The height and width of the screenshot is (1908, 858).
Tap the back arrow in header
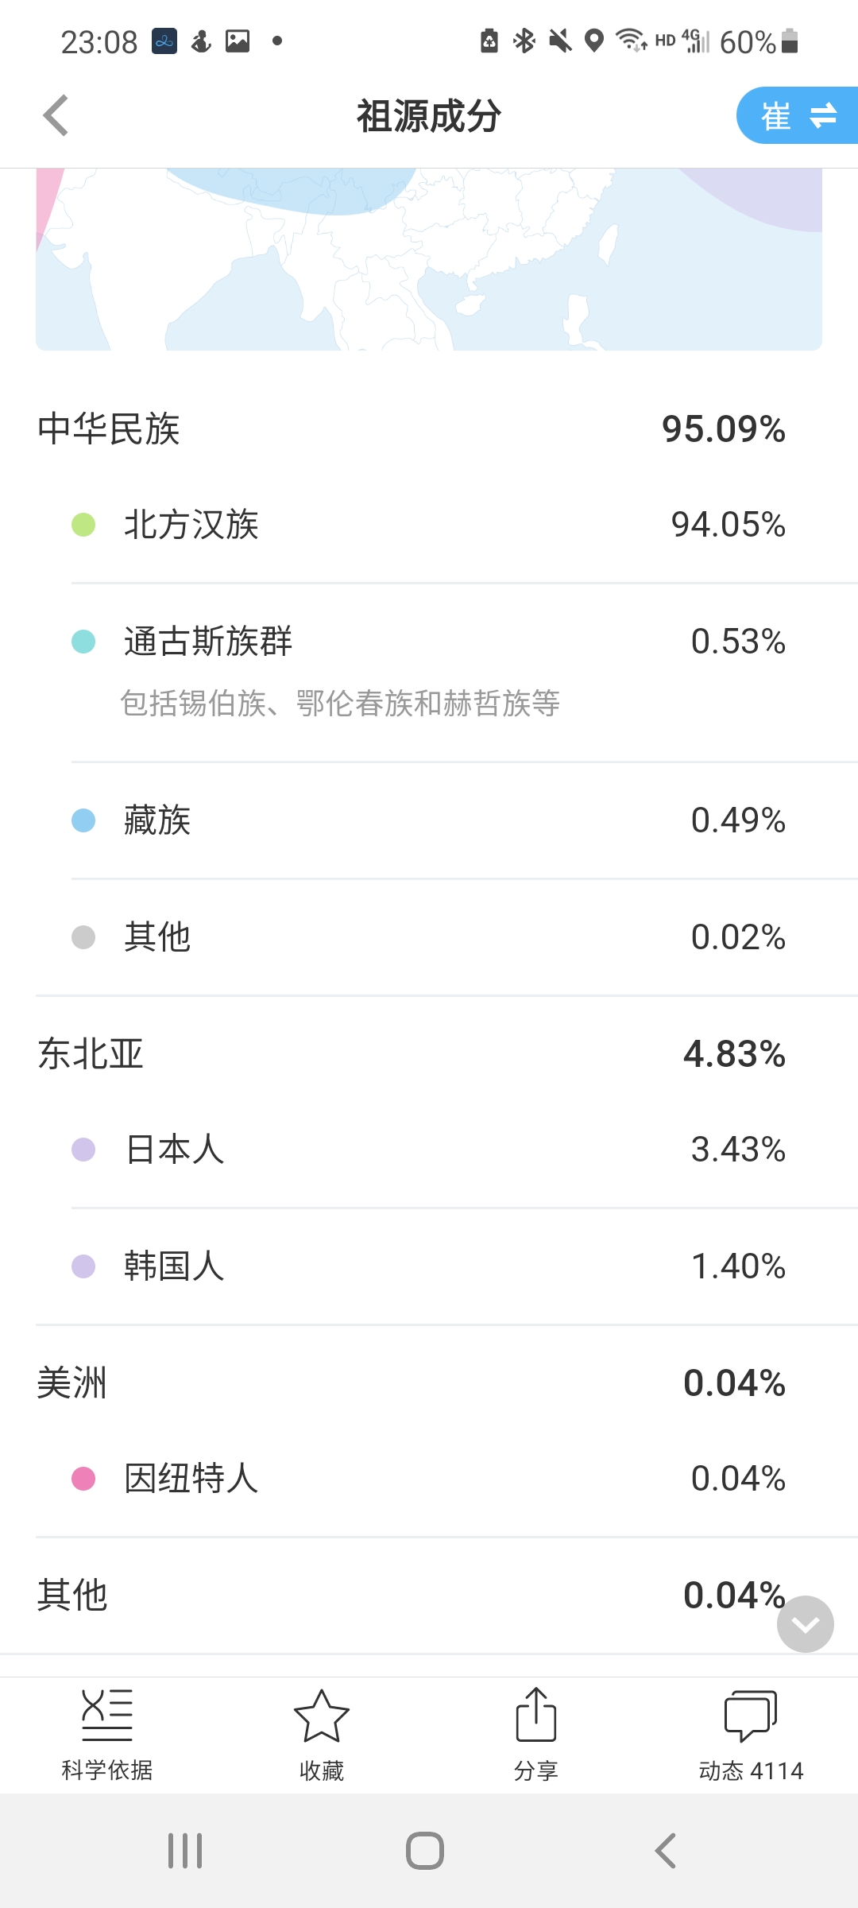pos(56,116)
